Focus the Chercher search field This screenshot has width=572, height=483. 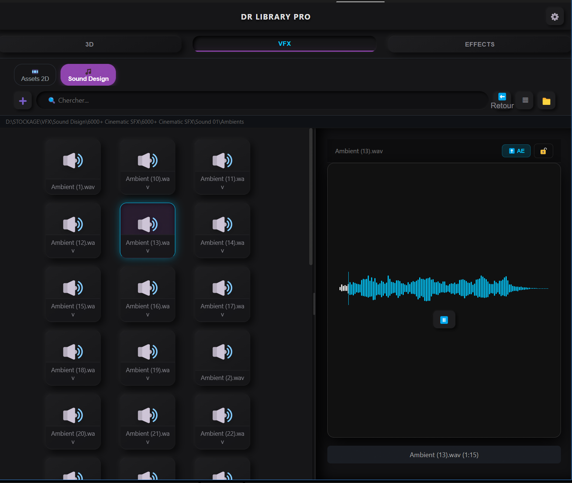coord(262,100)
